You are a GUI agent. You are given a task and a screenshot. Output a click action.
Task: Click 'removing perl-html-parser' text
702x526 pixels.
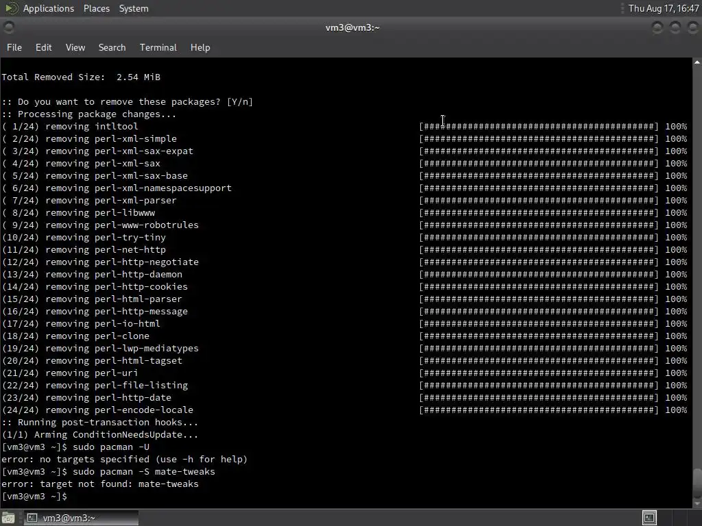pyautogui.click(x=114, y=299)
